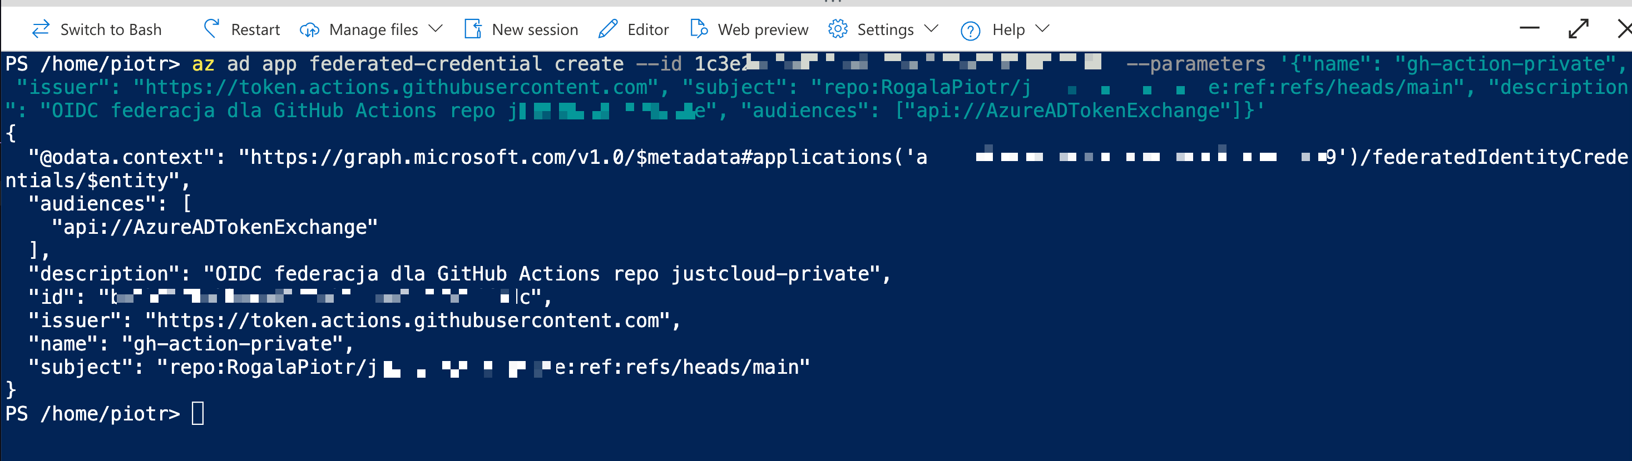Viewport: 1632px width, 461px height.
Task: Open the Editor menu item text
Action: (647, 30)
